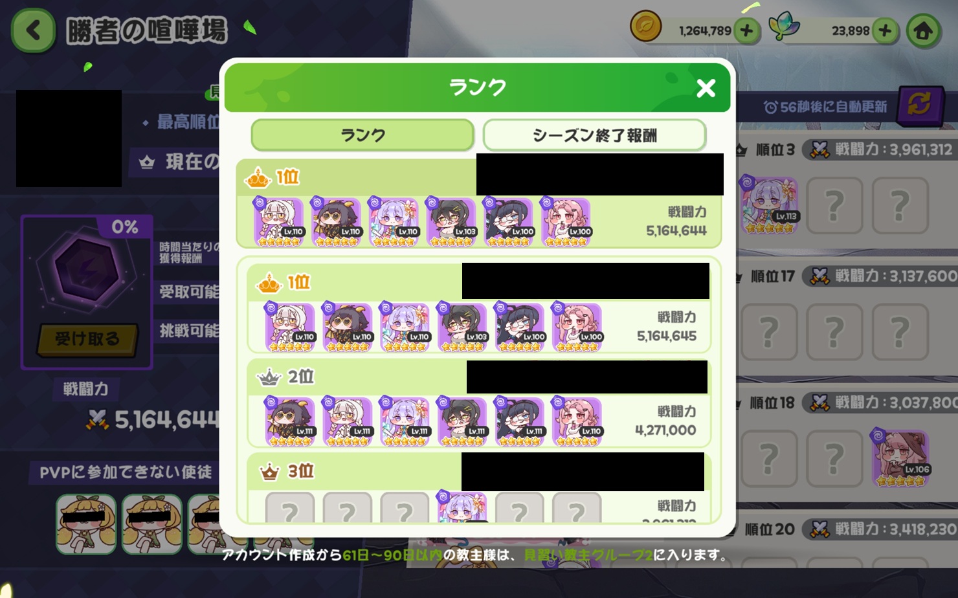Refresh opponent list with purple refresh icon

coord(919,105)
